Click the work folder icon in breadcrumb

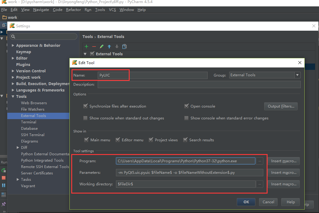[x=5, y=17]
